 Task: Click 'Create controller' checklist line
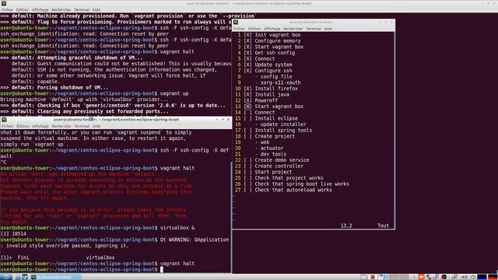click(279, 166)
